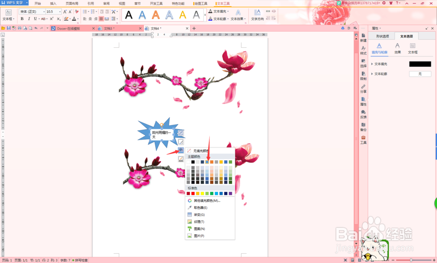The width and height of the screenshot is (437, 263).
Task: Toggle bold formatting in the ribbon
Action: coord(22,19)
